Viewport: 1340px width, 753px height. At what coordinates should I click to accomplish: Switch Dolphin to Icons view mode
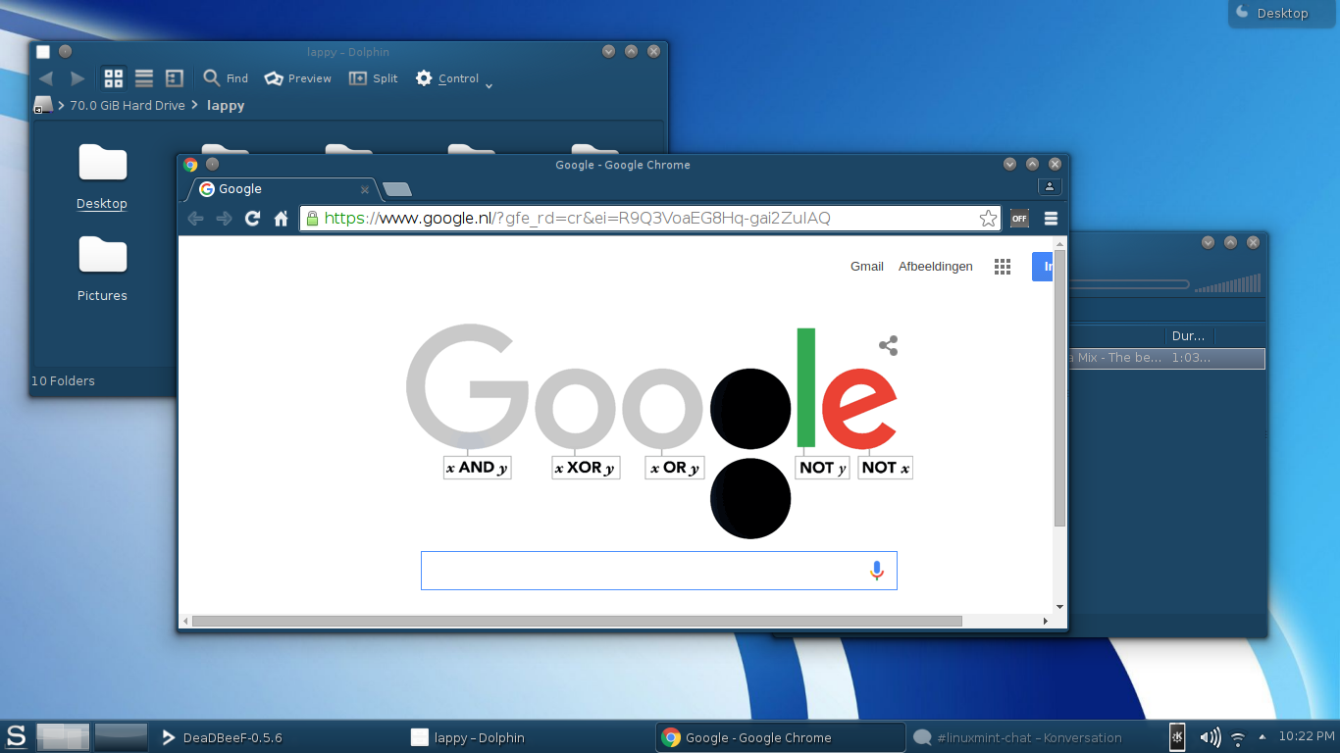click(114, 78)
